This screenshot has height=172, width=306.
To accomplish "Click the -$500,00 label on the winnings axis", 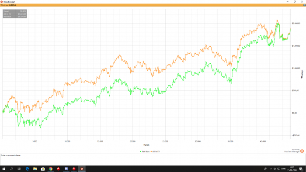I will [x=296, y=135].
